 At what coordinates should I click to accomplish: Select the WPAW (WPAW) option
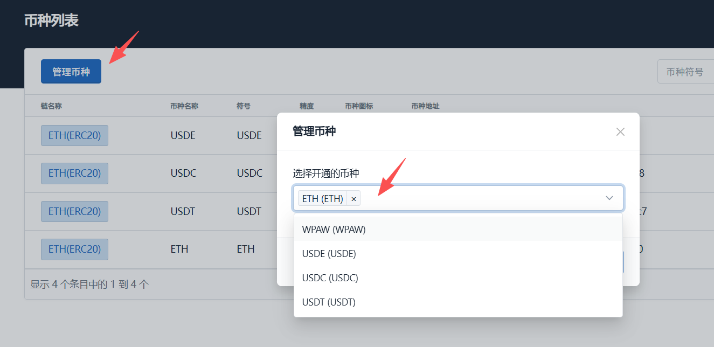click(x=334, y=229)
